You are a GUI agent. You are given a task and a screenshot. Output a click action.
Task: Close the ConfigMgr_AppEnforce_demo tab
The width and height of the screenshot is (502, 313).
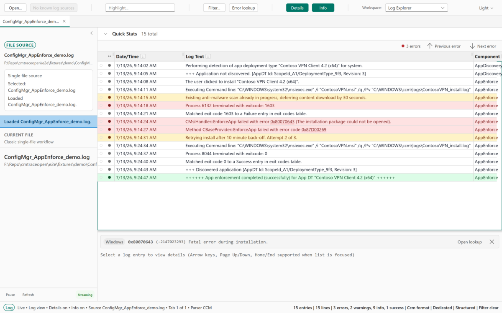(64, 21)
